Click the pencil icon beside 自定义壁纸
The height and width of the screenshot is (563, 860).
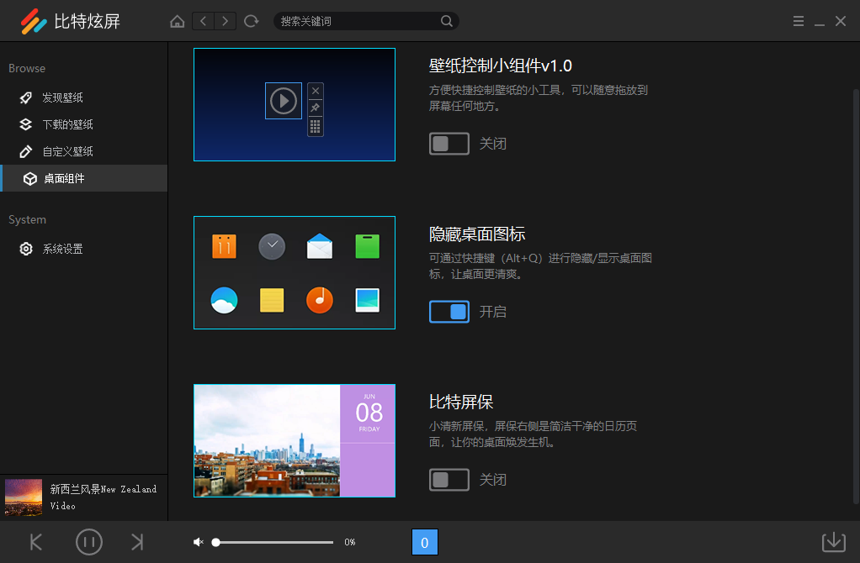tap(26, 151)
